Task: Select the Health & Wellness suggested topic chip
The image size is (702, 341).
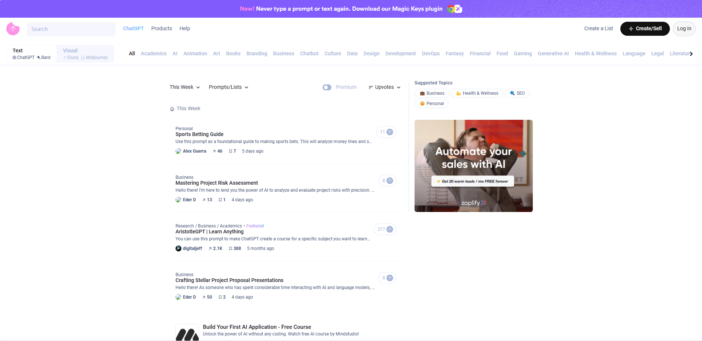Action: 477,93
